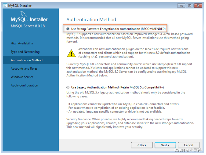
Task: Select Use Strong Password Encryption radio button
Action: [x=68, y=29]
